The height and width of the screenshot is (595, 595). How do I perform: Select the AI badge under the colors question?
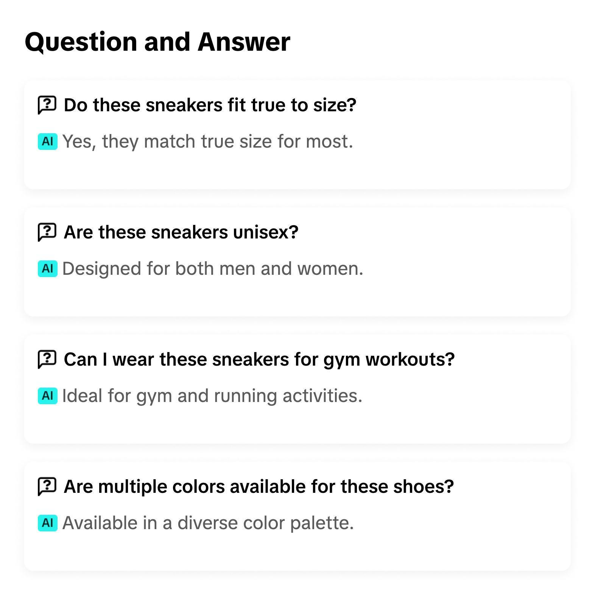click(x=47, y=523)
